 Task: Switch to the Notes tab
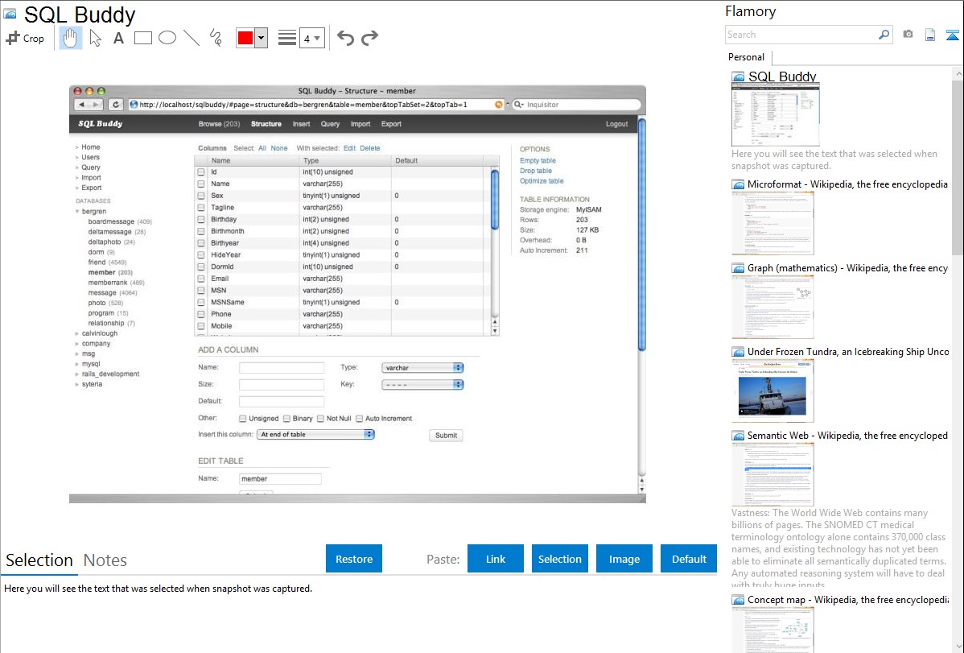coord(105,560)
